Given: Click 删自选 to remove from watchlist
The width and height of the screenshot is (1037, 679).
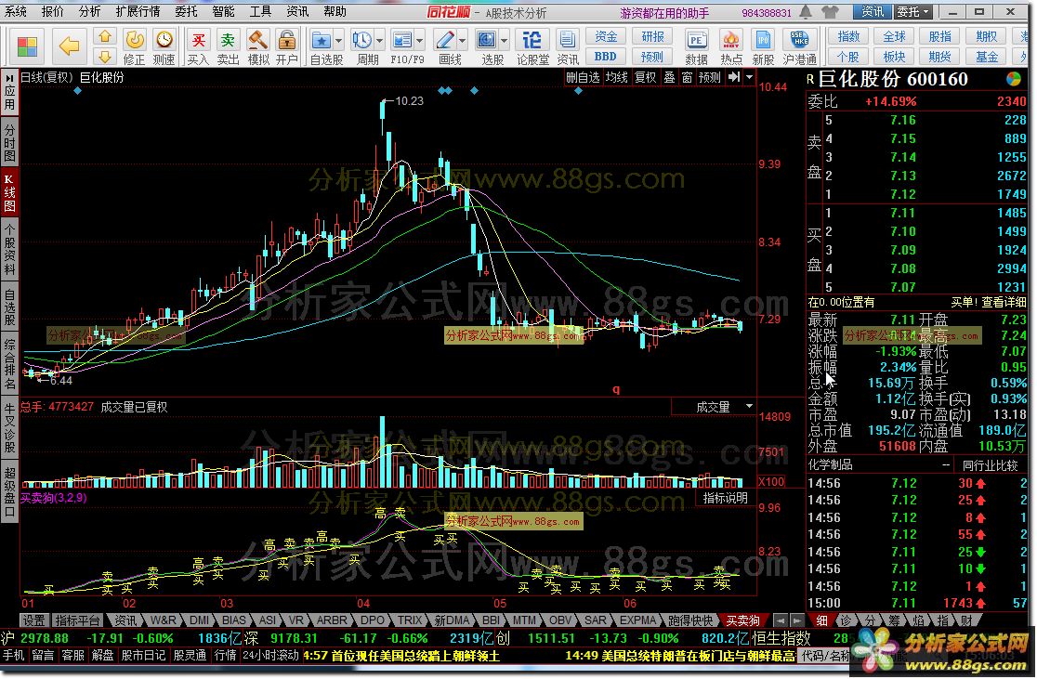Looking at the screenshot, I should click(x=583, y=77).
